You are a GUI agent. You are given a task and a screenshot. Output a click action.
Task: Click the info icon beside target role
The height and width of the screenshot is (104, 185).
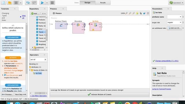[x=183, y=23]
